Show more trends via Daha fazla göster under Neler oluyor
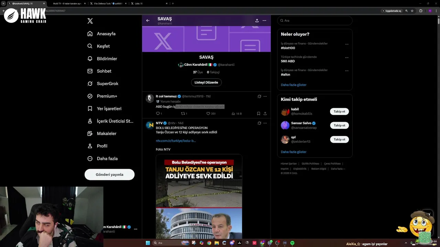 point(294,85)
